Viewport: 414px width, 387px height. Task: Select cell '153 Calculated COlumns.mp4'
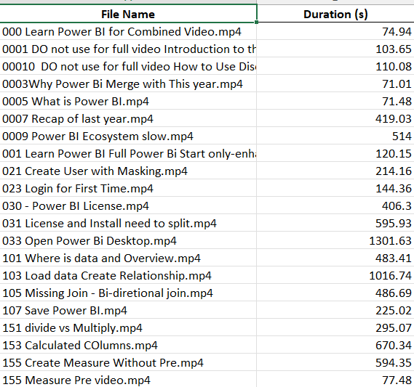click(128, 345)
